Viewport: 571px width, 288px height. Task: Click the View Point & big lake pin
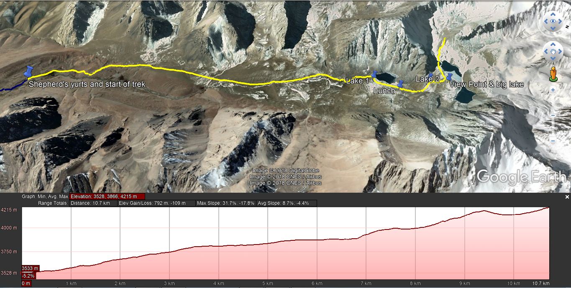(449, 76)
